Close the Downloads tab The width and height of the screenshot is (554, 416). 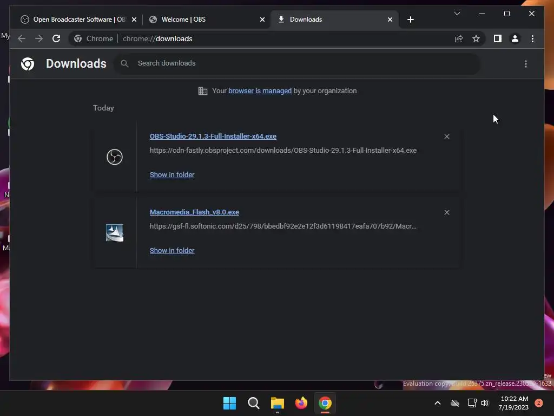[390, 19]
